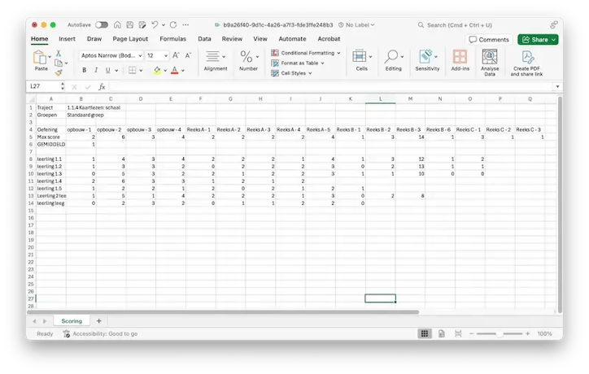Image resolution: width=589 pixels, height=374 pixels.
Task: Click the Undo arrow icon
Action: [155, 24]
